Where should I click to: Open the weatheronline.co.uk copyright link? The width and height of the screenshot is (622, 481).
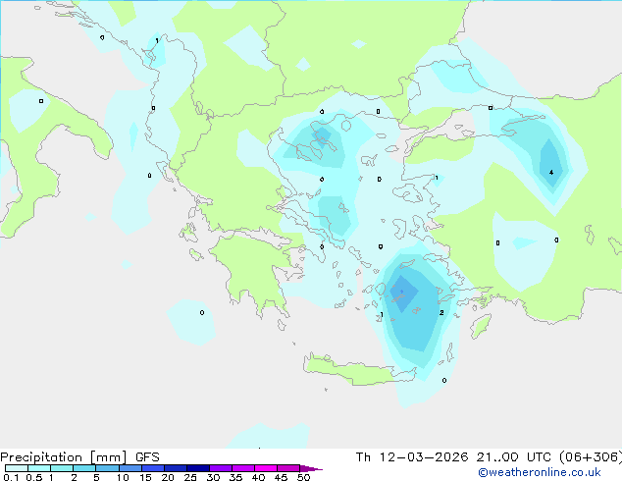pos(540,472)
